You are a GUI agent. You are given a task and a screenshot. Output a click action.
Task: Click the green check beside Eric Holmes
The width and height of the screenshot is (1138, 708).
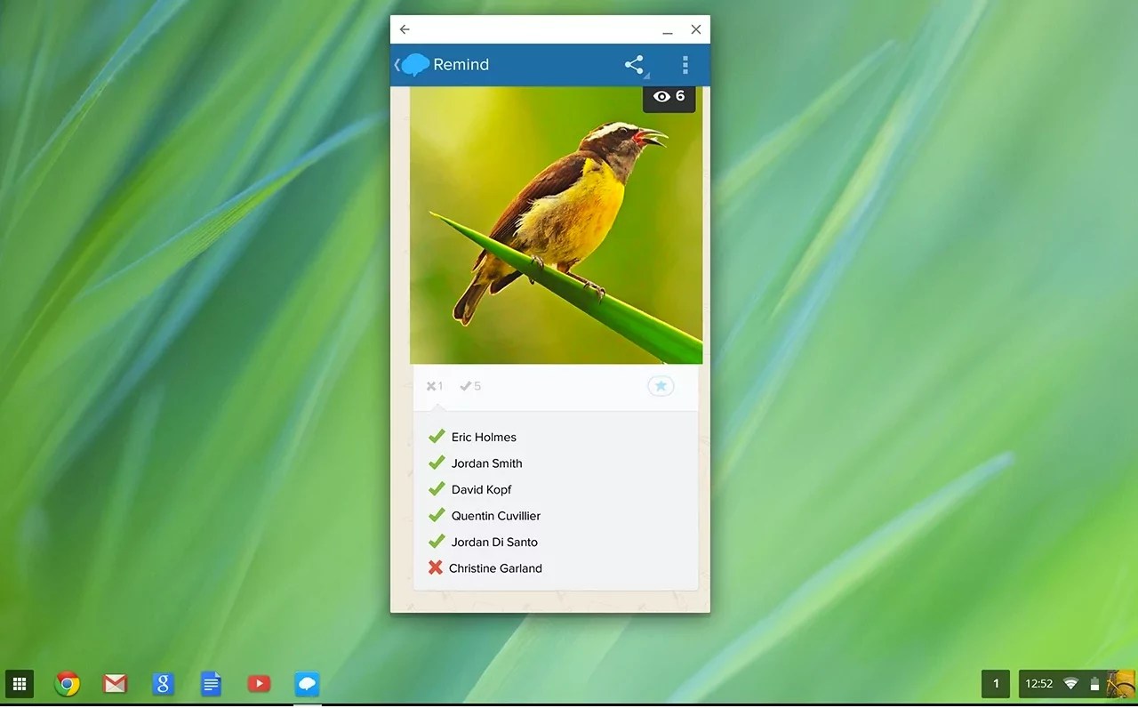(436, 436)
